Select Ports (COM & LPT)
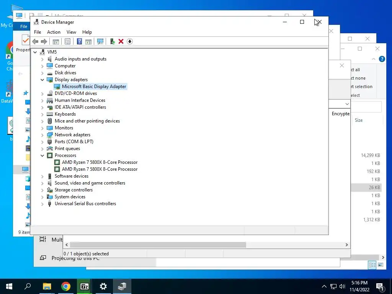Image resolution: width=392 pixels, height=294 pixels. point(74,142)
